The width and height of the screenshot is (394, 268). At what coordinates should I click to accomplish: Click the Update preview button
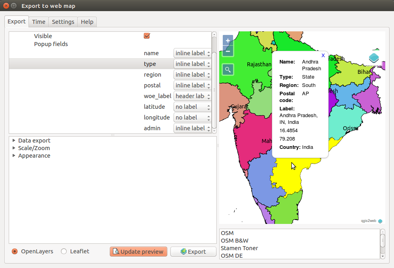click(x=138, y=252)
